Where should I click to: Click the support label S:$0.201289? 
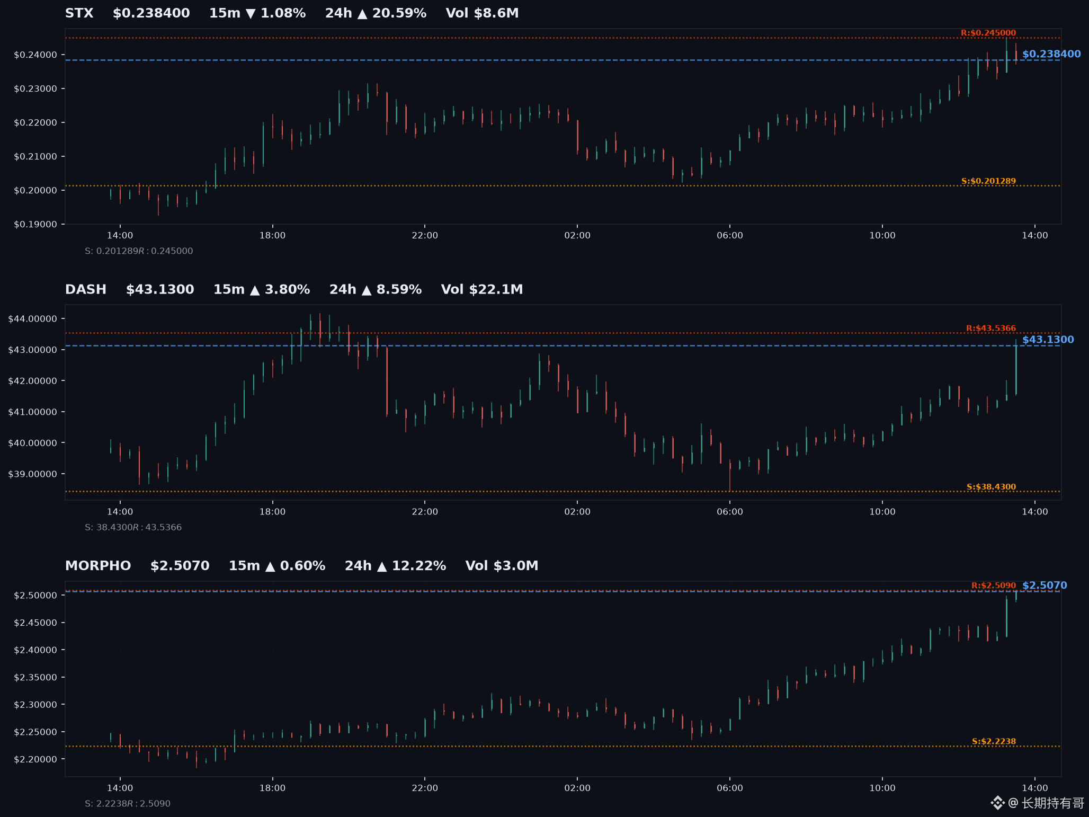click(988, 181)
